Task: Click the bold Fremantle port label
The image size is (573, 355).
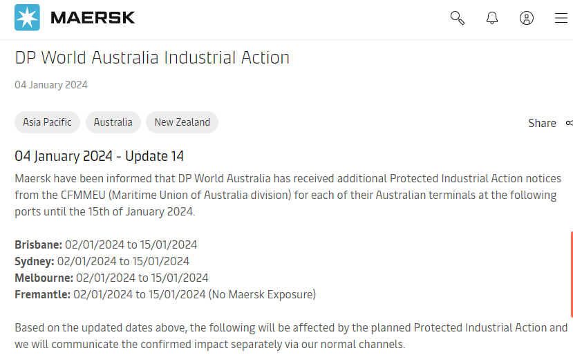Action: pyautogui.click(x=42, y=294)
